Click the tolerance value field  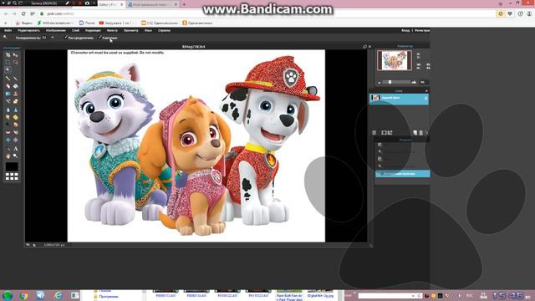[x=45, y=38]
